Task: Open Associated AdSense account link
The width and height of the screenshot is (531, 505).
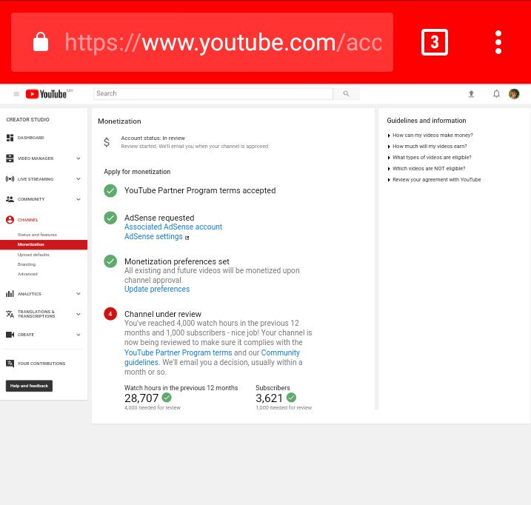Action: point(173,227)
